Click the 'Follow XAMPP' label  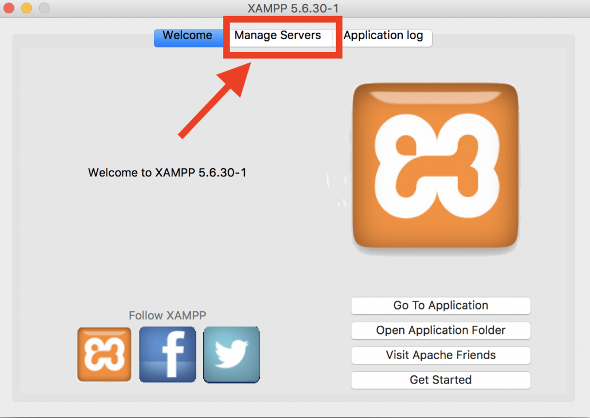pyautogui.click(x=168, y=315)
